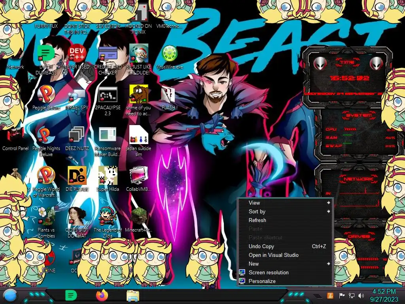The width and height of the screenshot is (405, 304).
Task: Open Screen resolution from context menu
Action: (x=286, y=272)
